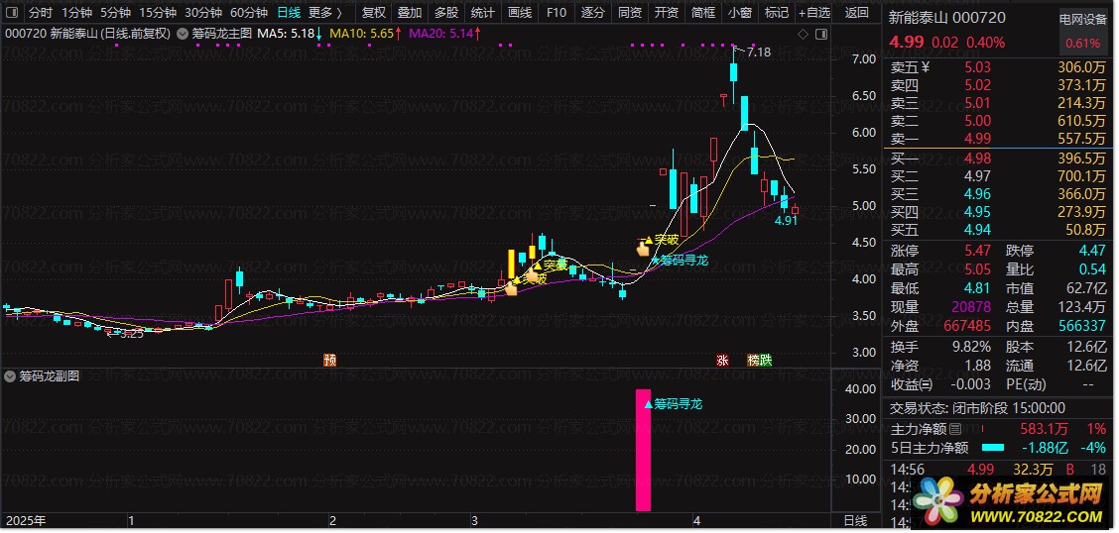The image size is (1119, 533).
Task: Open the F10 company info
Action: 556,12
